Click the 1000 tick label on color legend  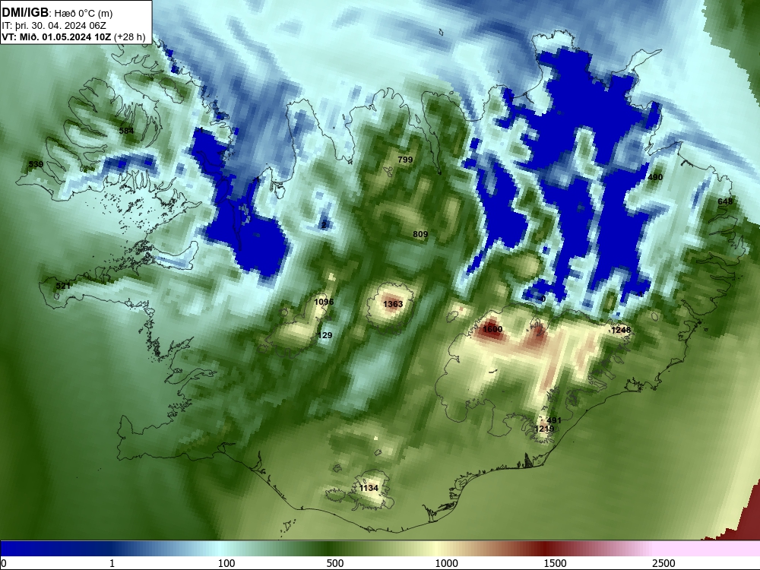pyautogui.click(x=446, y=563)
